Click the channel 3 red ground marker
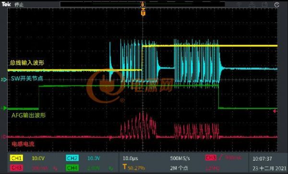The height and width of the screenshot is (174, 288). [4, 137]
